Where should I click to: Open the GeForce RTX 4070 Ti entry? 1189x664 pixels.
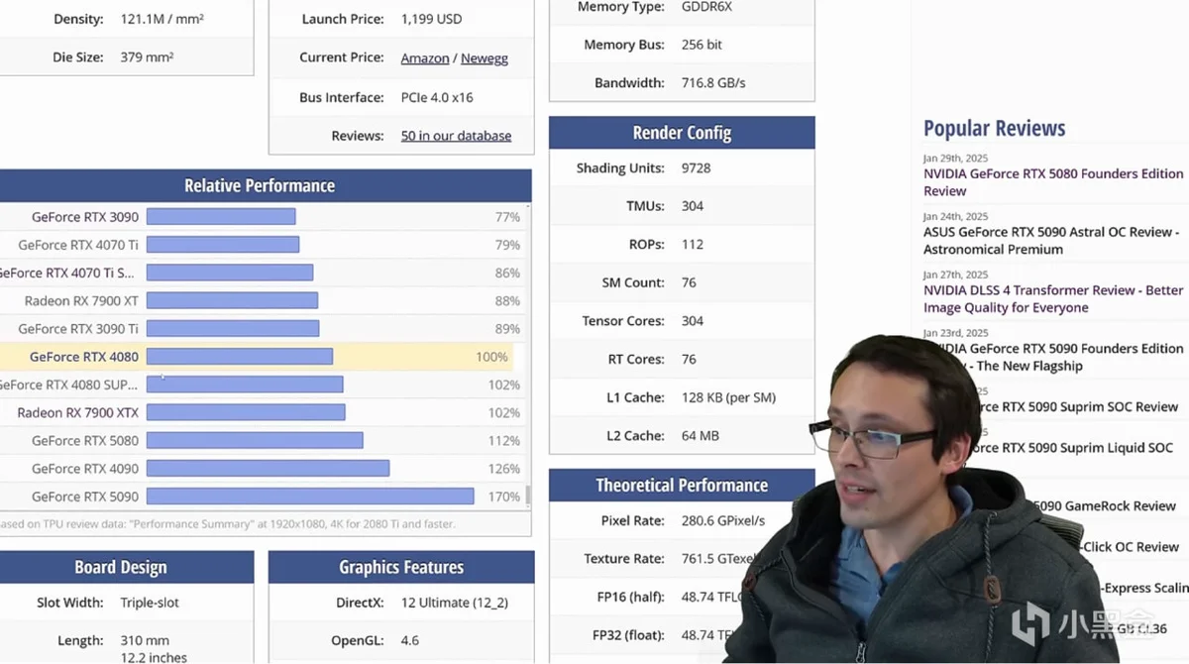click(78, 245)
